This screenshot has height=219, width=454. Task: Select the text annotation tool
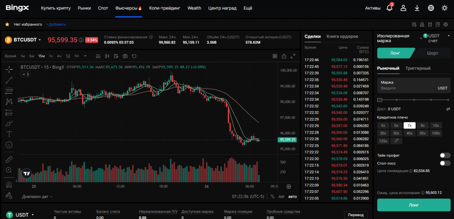9,134
